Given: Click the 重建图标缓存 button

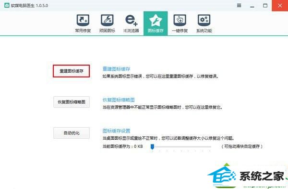Looking at the screenshot, I should [x=72, y=71].
